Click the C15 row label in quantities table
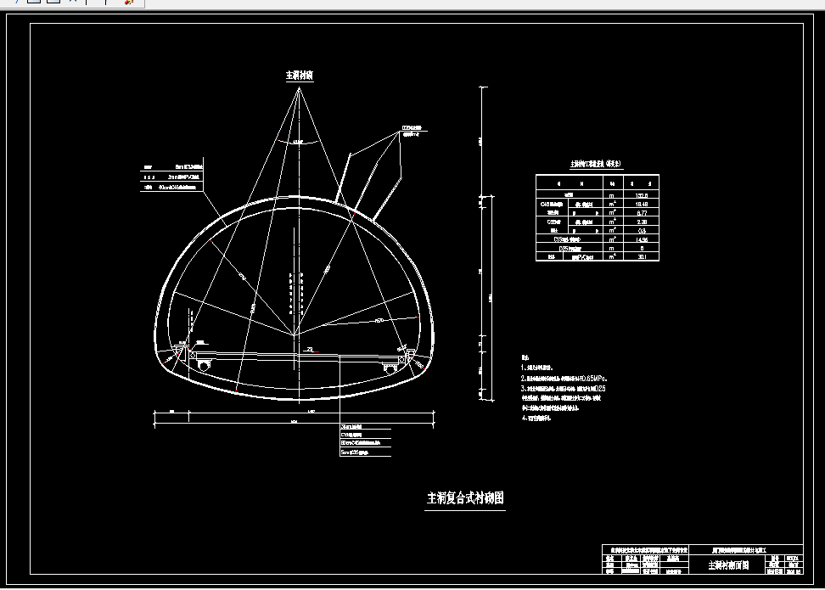 coord(567,239)
